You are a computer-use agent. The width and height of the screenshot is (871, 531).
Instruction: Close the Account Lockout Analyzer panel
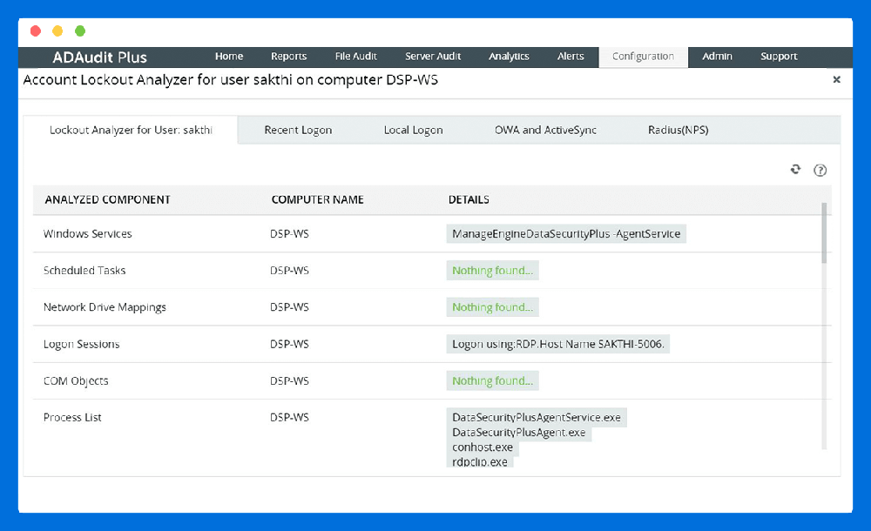pos(836,79)
